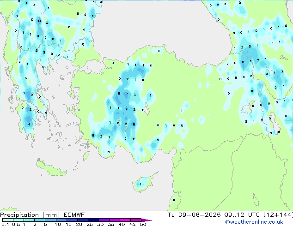293x226 pixels.
Task: Click the 2–5 mm legend swatch
Action: [x=40, y=220]
